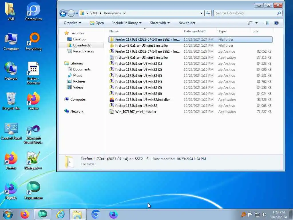Open the VM1 desktop folder icon
The height and width of the screenshot is (220, 293).
(x=11, y=11)
